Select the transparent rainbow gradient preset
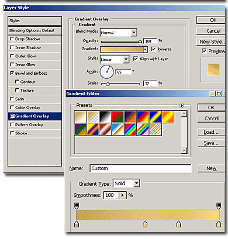The image size is (228, 239). [x=143, y=129]
